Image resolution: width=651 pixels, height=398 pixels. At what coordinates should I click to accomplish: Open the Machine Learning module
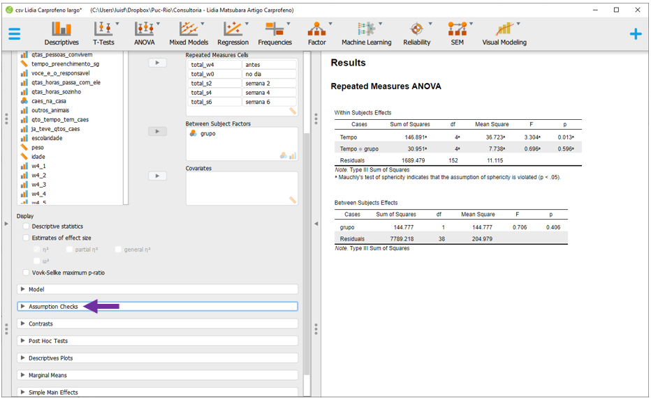coord(366,33)
